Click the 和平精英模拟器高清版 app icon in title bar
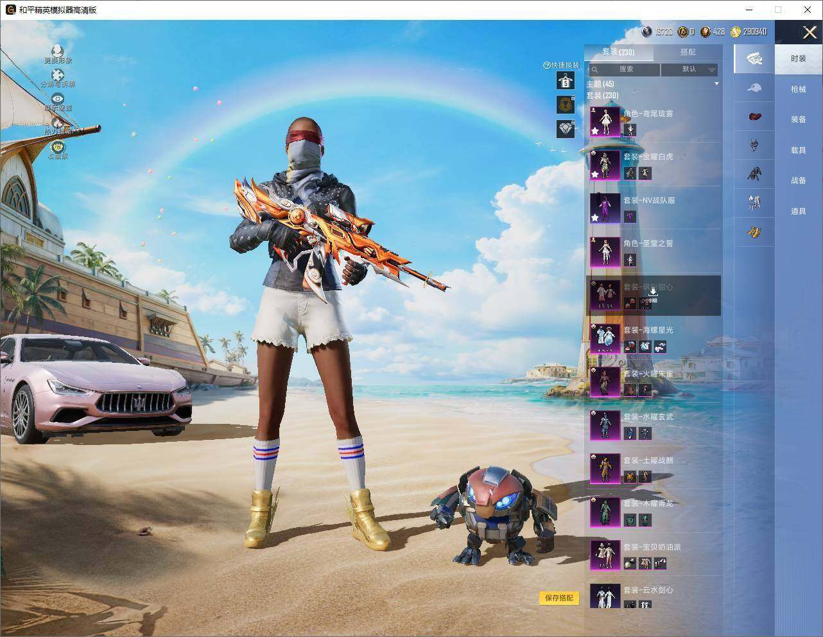 (x=10, y=10)
